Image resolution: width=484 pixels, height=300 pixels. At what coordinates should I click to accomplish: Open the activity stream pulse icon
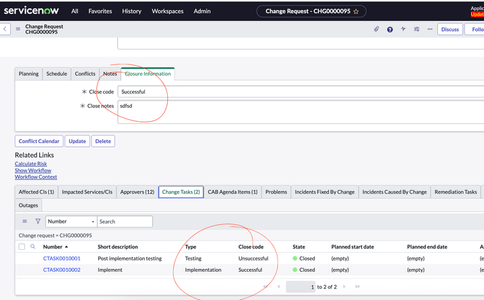[403, 29]
